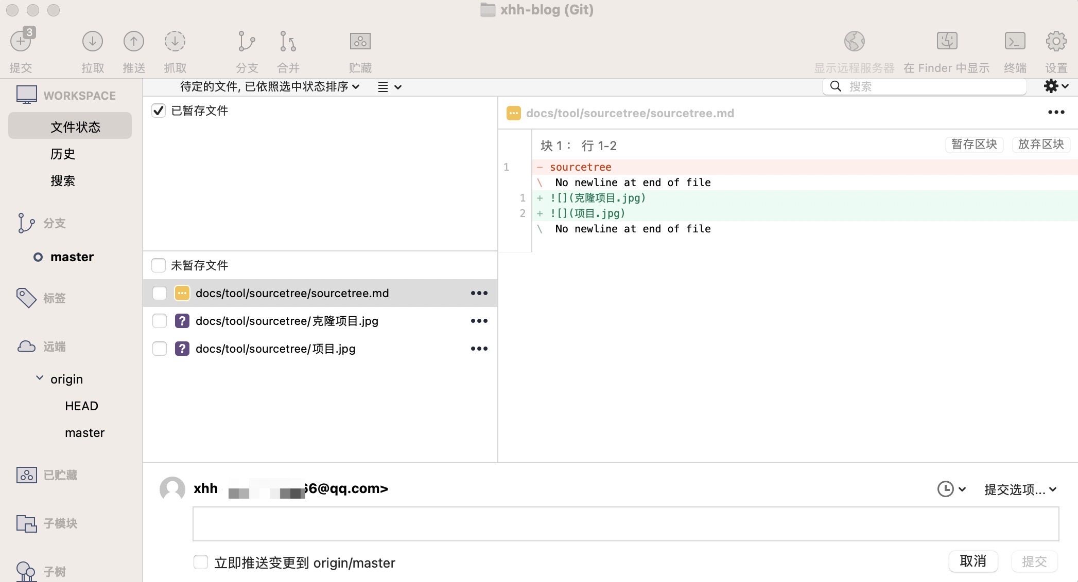Image resolution: width=1078 pixels, height=582 pixels.
Task: Collapse the origin remote tree
Action: coord(40,378)
